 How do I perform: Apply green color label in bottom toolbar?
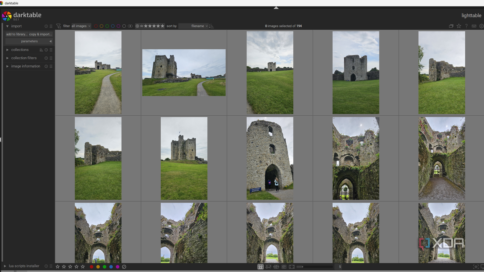coord(105,267)
